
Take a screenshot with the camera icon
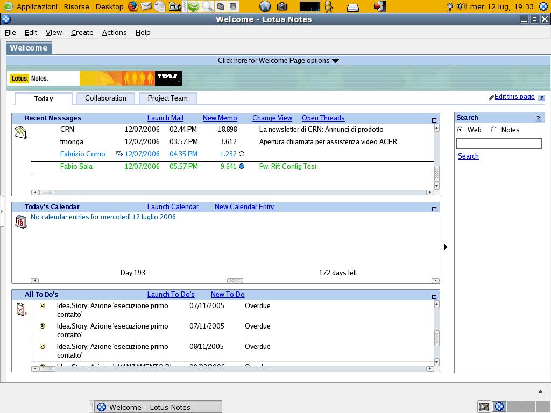[282, 6]
